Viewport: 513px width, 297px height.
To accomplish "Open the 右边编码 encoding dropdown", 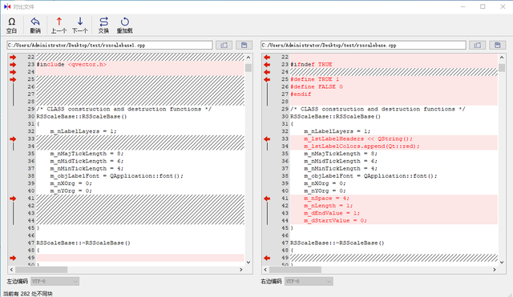I will click(309, 281).
